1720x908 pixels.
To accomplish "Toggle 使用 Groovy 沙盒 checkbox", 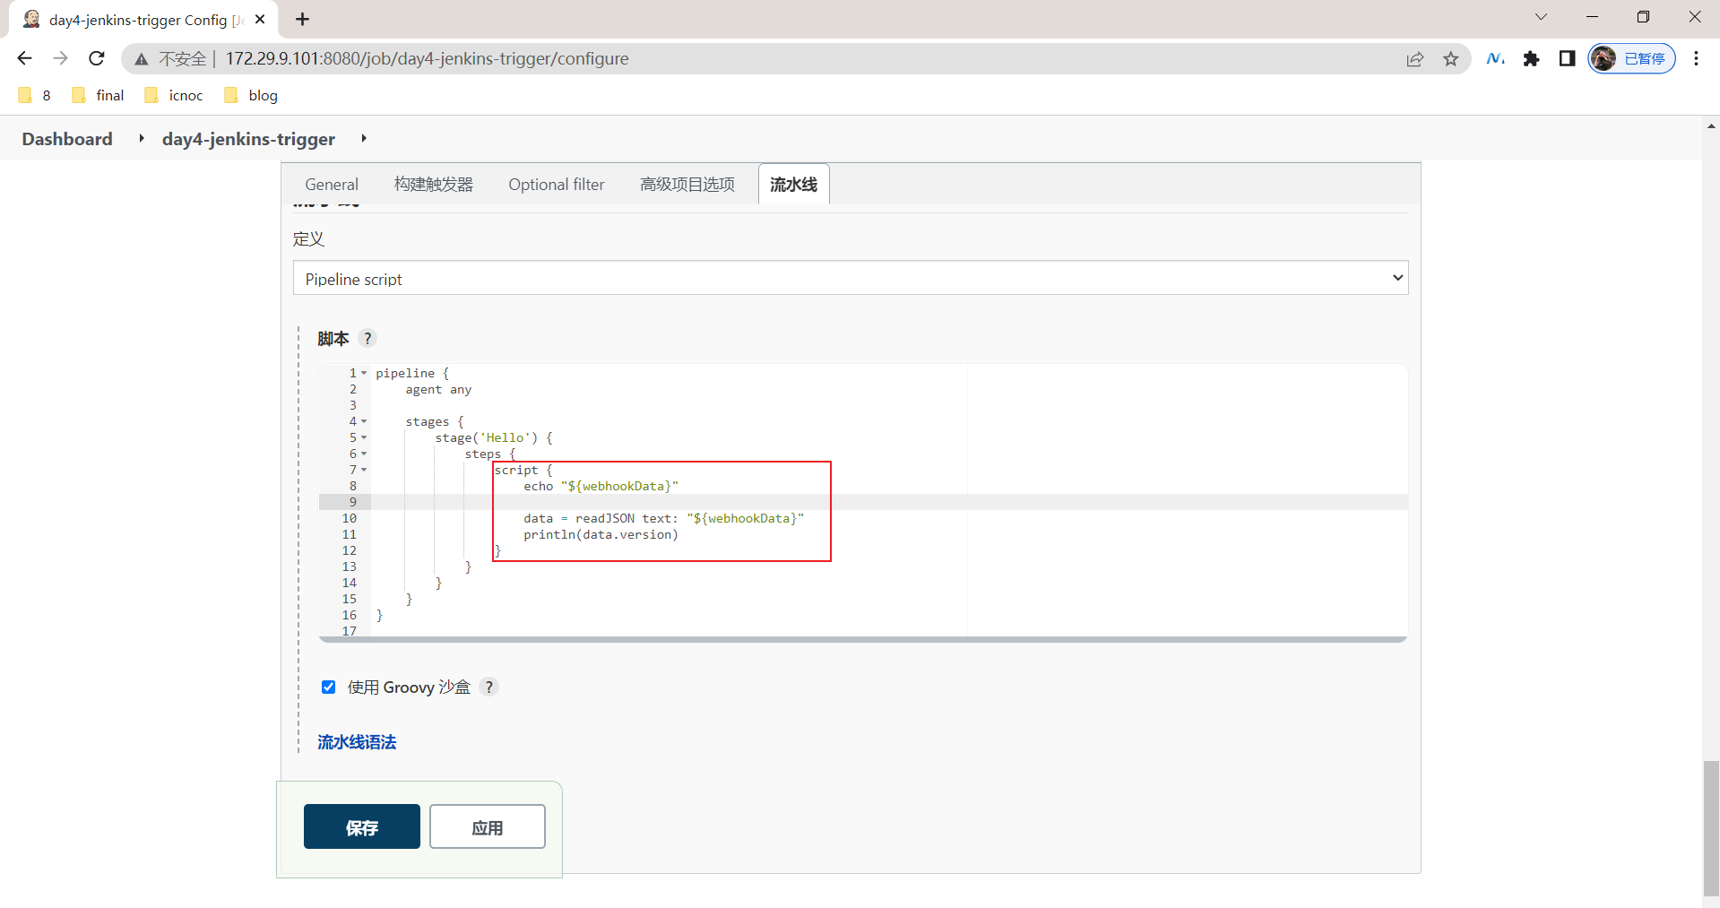I will click(x=328, y=687).
